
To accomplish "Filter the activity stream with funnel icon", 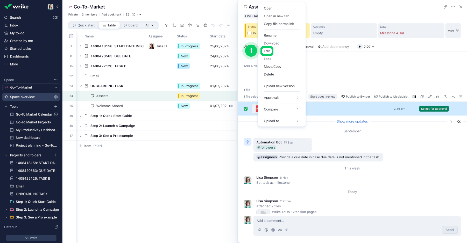I will (x=451, y=121).
